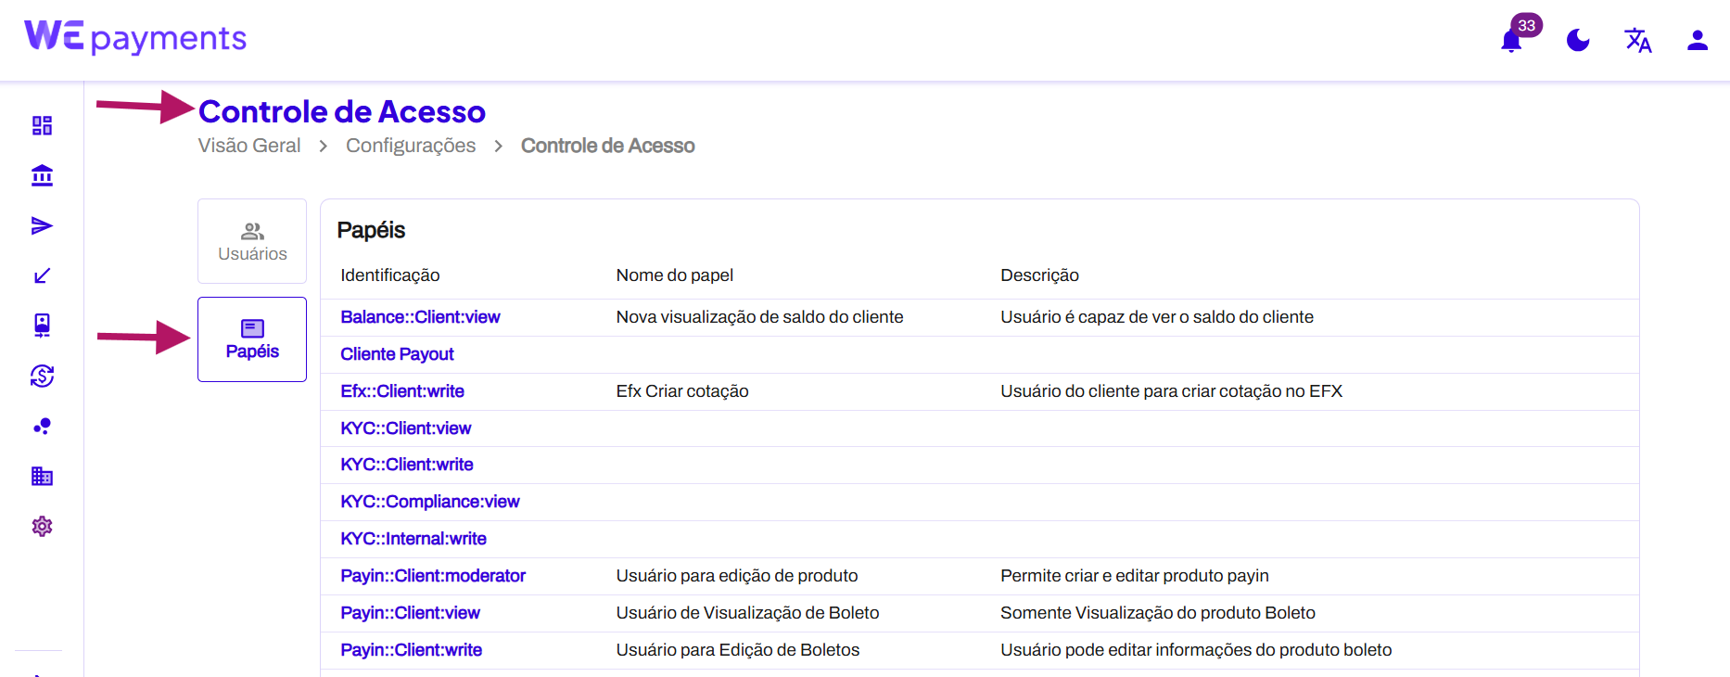Open the KYC::Client:view role
The image size is (1730, 677).
405,428
